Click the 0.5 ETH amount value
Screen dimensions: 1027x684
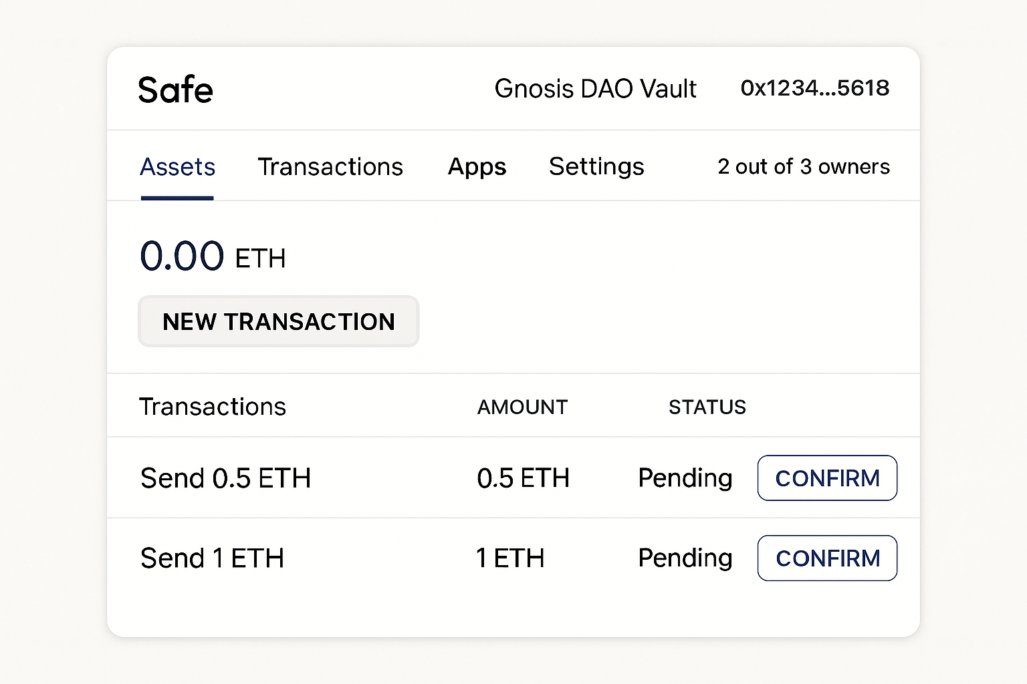coord(523,478)
